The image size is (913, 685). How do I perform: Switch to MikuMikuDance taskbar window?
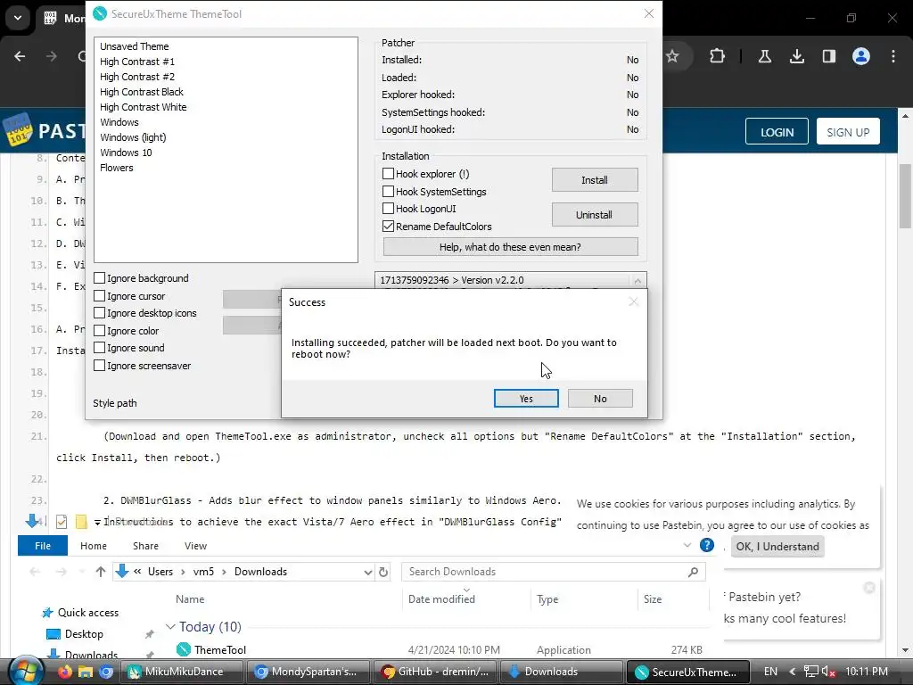click(x=180, y=672)
